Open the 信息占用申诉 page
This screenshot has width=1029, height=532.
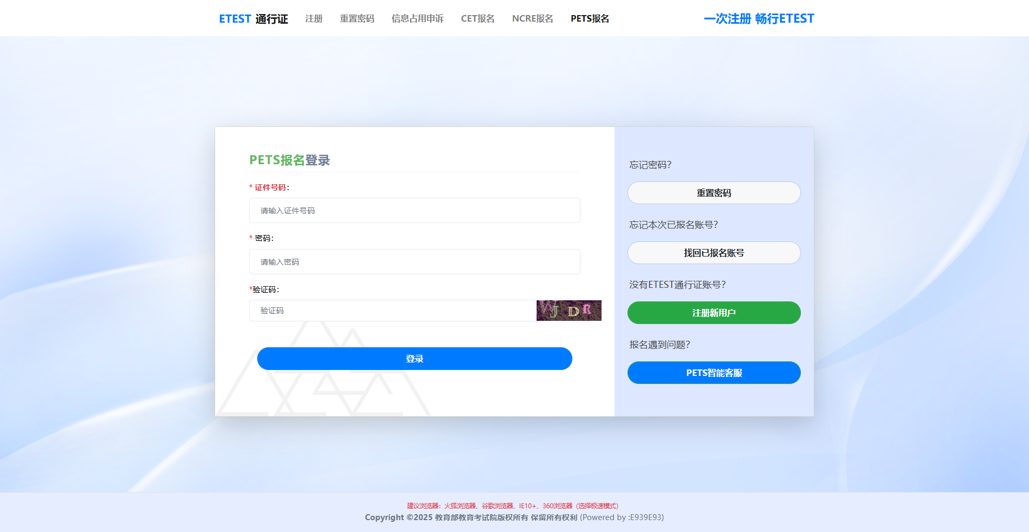point(417,18)
